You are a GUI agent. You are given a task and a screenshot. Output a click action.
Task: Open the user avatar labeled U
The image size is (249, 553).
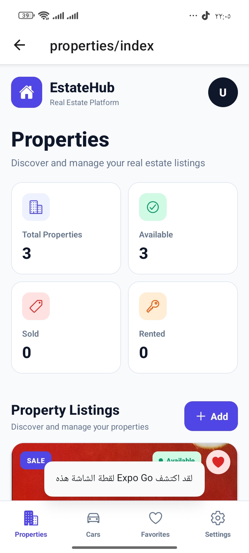223,92
